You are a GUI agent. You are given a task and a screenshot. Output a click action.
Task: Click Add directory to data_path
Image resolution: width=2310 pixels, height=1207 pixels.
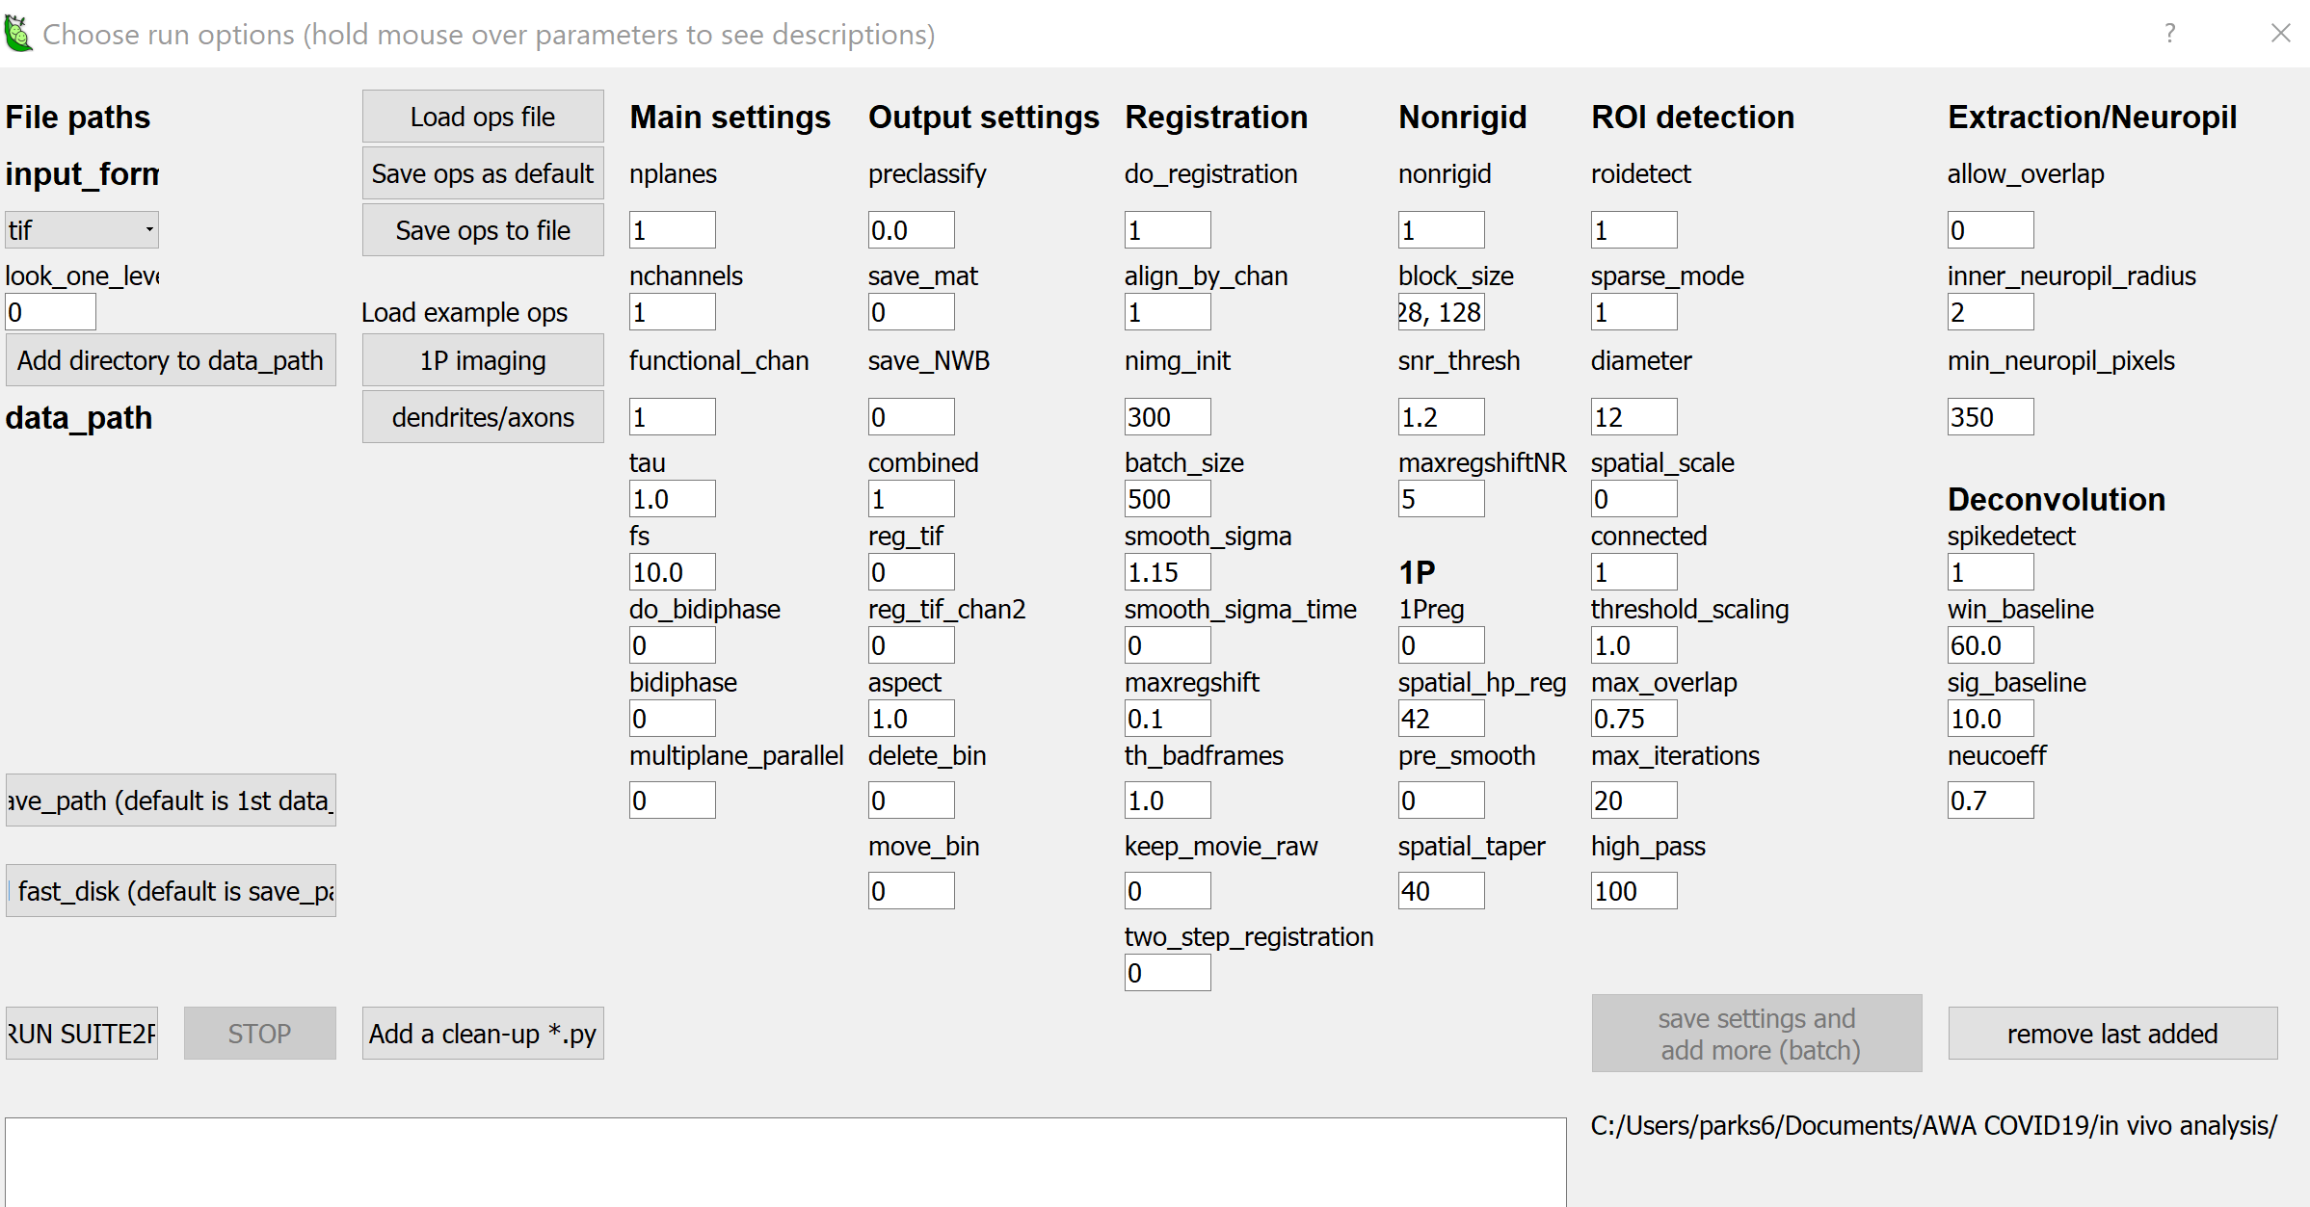click(170, 359)
